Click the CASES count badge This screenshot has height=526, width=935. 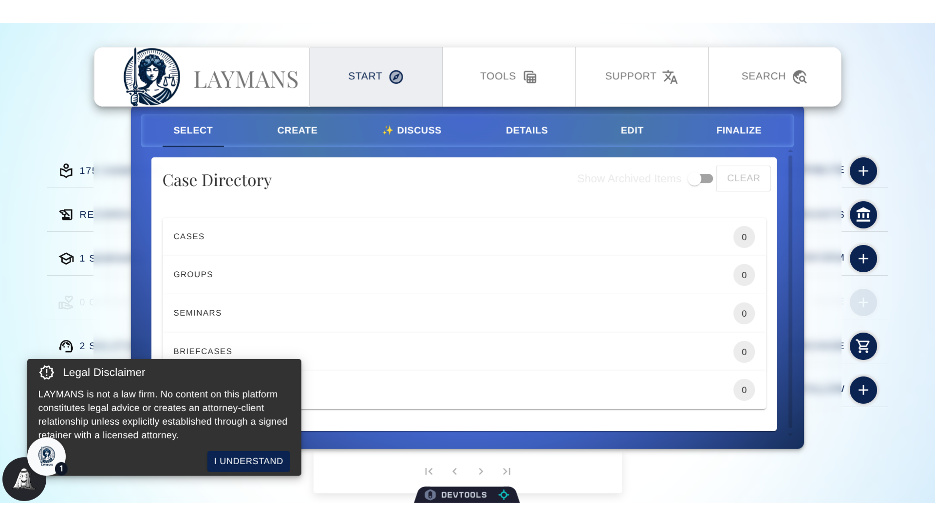(744, 237)
